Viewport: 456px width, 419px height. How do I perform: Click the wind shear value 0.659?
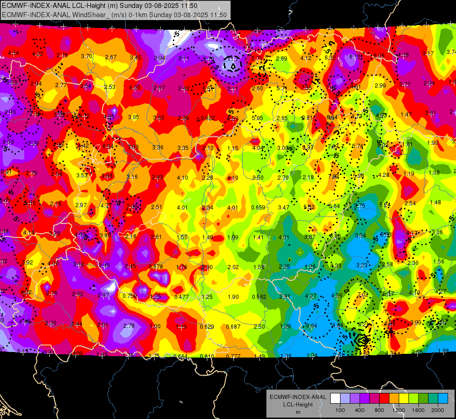coord(258,207)
